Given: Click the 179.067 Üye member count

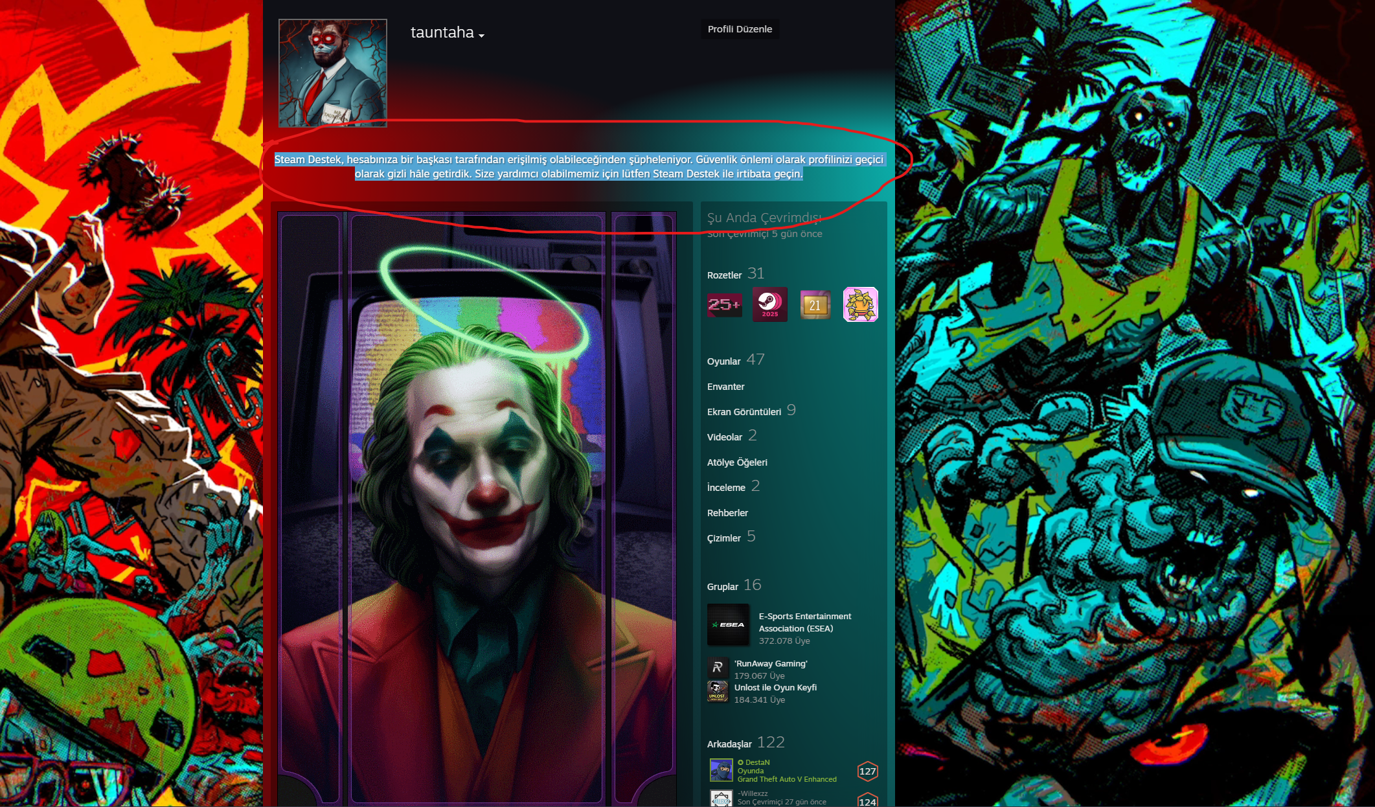Looking at the screenshot, I should 760,676.
